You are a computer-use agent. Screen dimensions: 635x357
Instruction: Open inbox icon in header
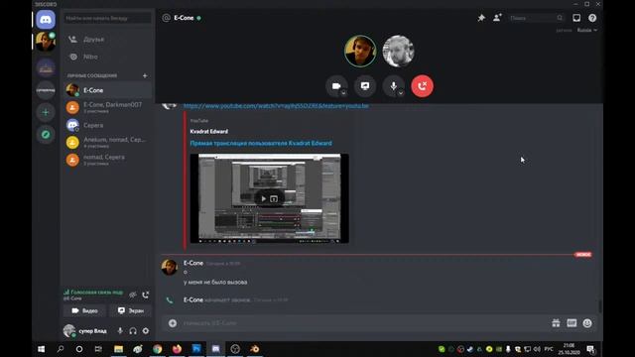[576, 18]
